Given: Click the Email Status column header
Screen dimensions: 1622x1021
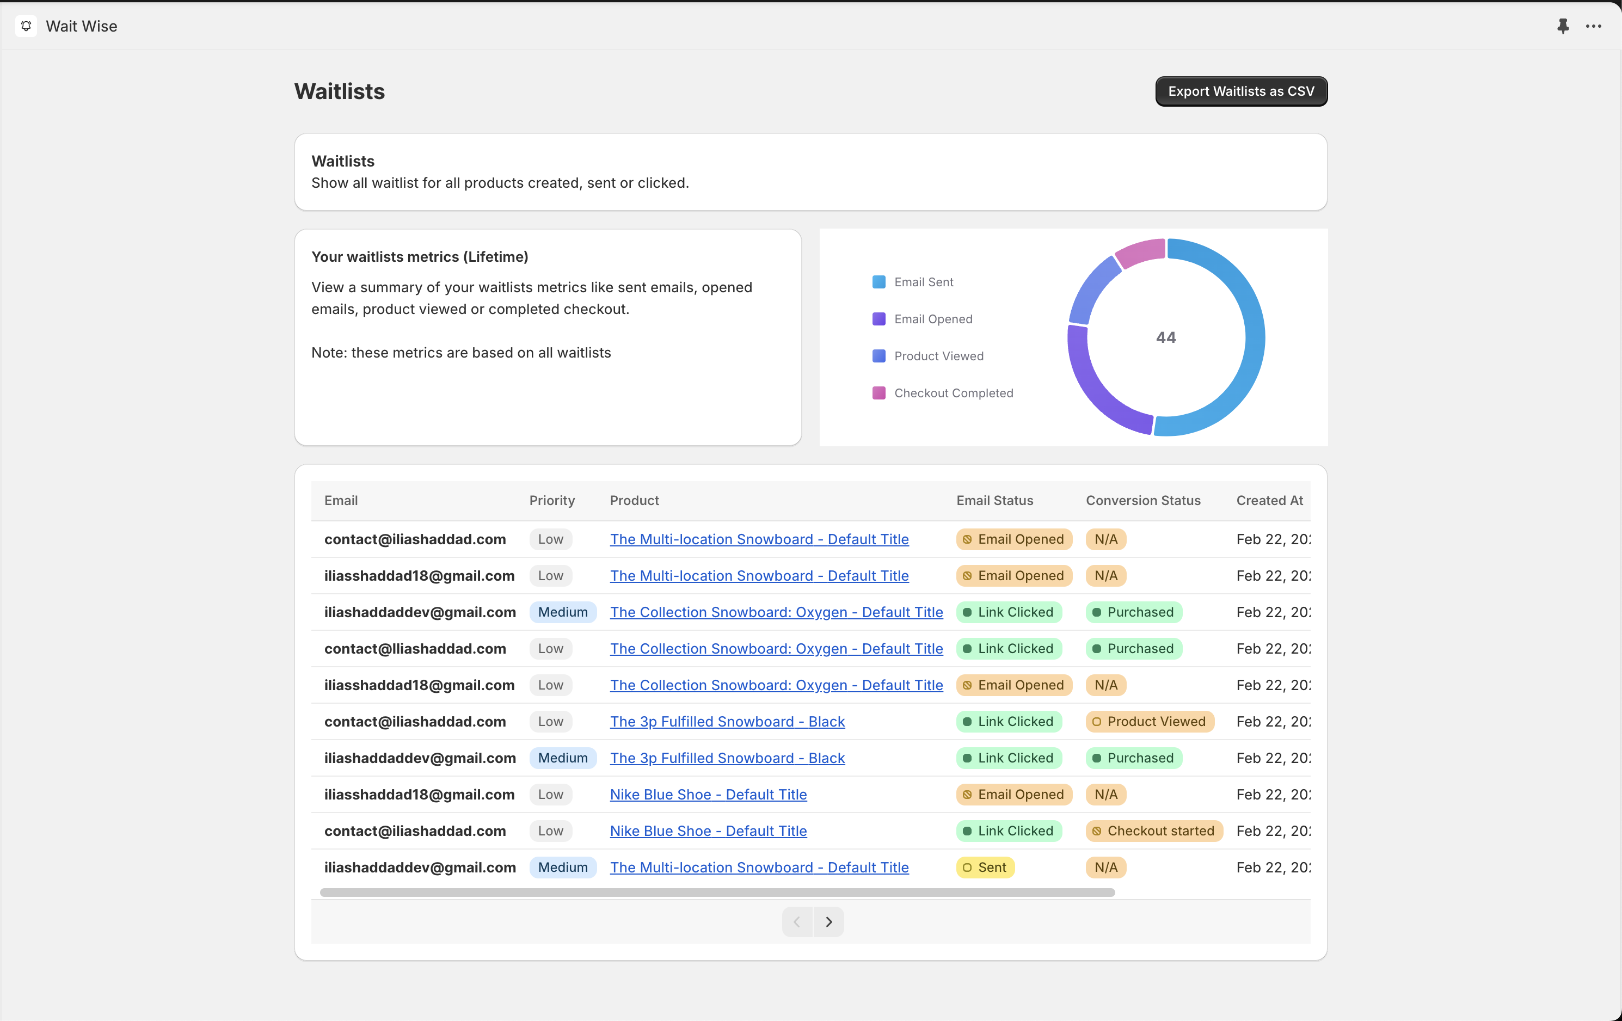Looking at the screenshot, I should tap(994, 500).
